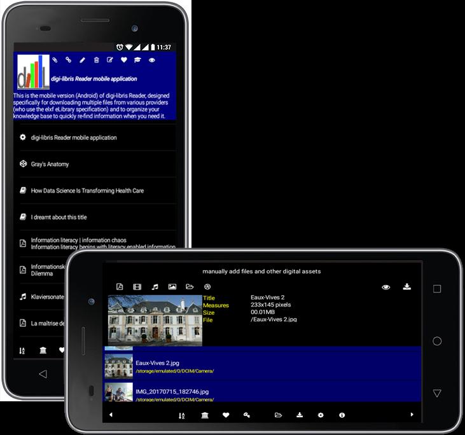
Task: Tap PDF icon beside 'Information literacy' entry
Action: pyautogui.click(x=23, y=243)
